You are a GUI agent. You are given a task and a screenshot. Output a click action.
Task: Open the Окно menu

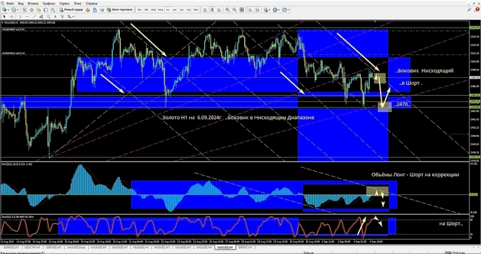coord(77,3)
